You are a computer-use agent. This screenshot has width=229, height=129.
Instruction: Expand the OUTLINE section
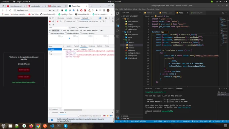click(125, 116)
